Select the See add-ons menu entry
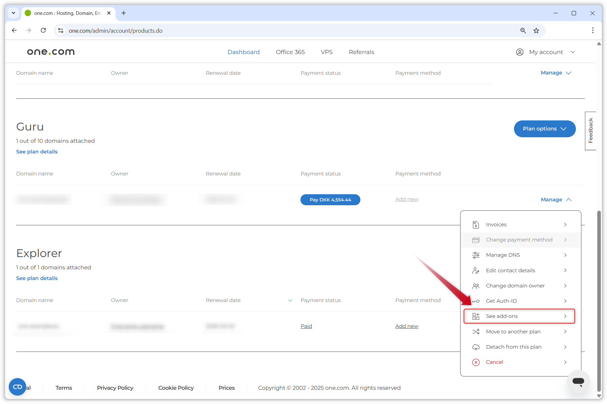Viewport: 607px width, 404px height. click(502, 316)
